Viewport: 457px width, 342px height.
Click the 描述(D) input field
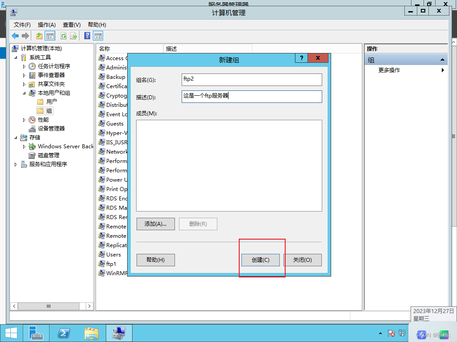click(252, 96)
